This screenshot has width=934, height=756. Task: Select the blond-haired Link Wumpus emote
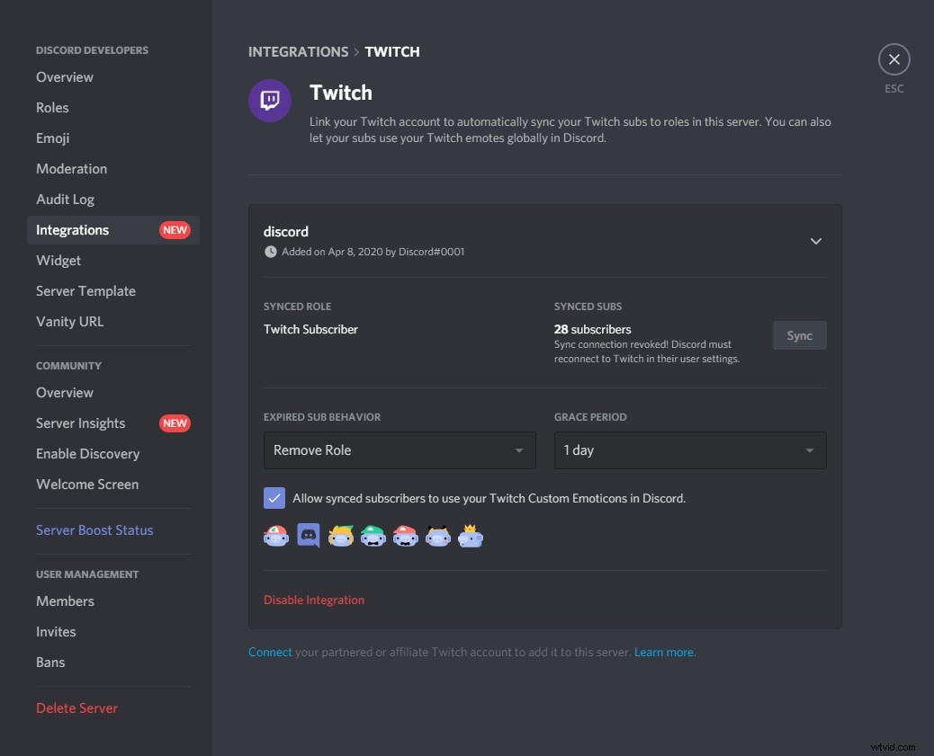[341, 535]
